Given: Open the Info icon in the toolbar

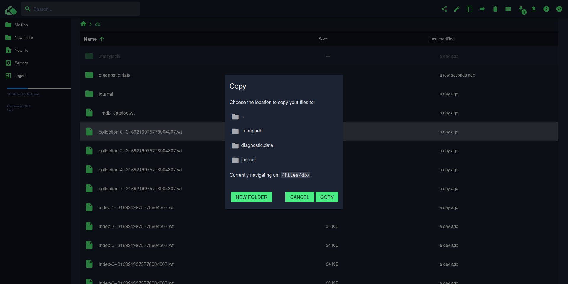Looking at the screenshot, I should [546, 9].
